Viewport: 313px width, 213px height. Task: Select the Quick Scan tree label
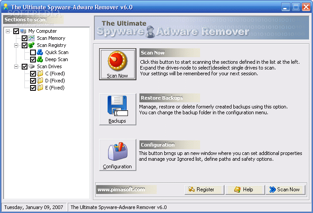(57, 52)
